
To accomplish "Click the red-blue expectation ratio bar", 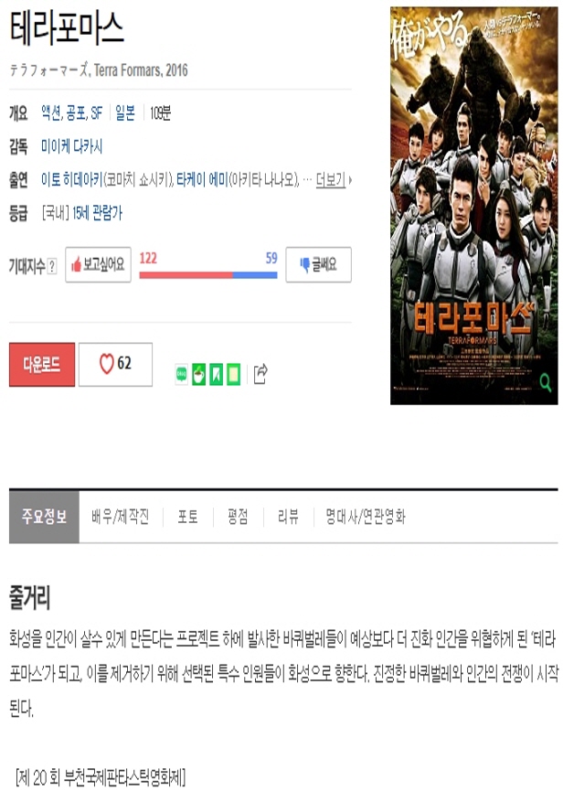I will (208, 275).
